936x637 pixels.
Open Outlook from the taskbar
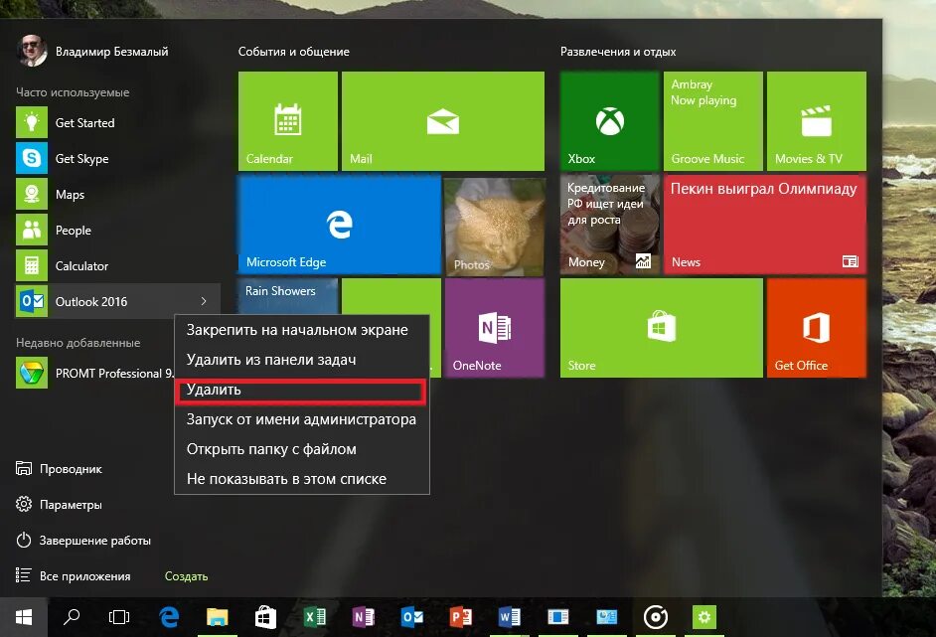(x=412, y=617)
